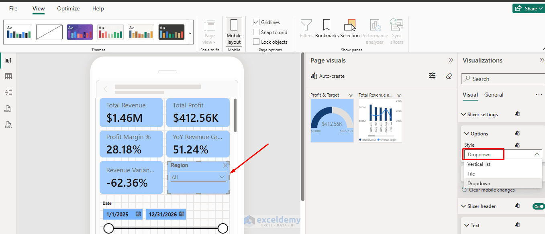
Task: Open the Table view icon in the sidebar
Action: point(8,77)
